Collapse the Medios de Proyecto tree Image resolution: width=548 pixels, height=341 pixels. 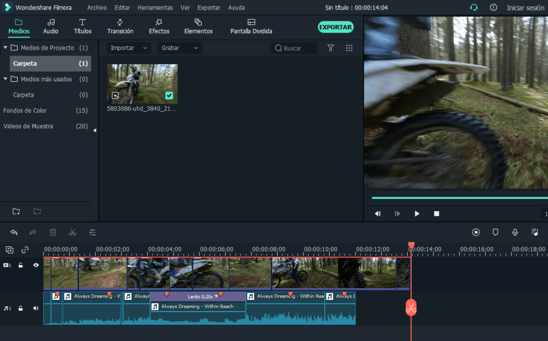[x=5, y=48]
